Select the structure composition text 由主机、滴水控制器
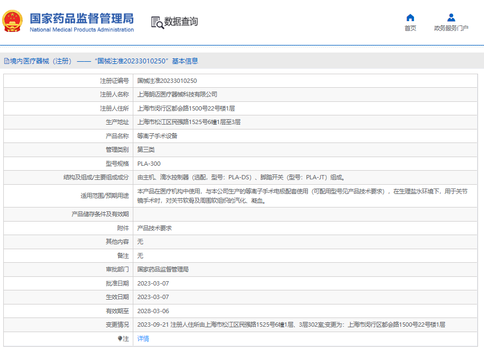This screenshot has width=484, height=350. (x=241, y=177)
